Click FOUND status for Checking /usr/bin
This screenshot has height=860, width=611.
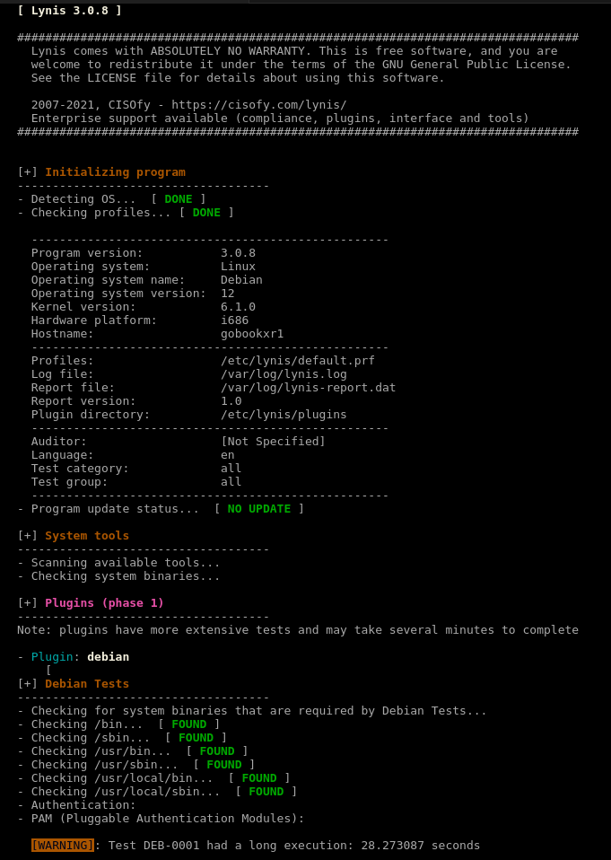[217, 751]
